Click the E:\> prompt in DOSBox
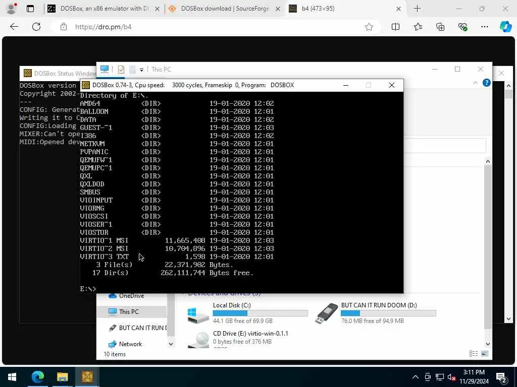Screen dimensions: 517x387 88,289
